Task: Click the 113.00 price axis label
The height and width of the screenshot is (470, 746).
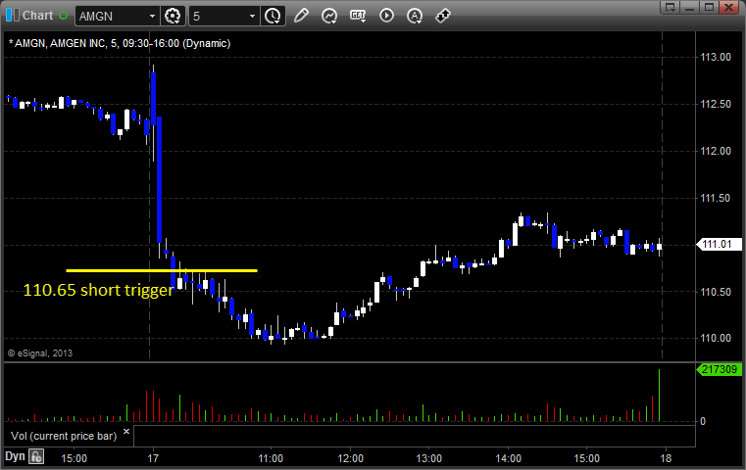Action: point(716,57)
